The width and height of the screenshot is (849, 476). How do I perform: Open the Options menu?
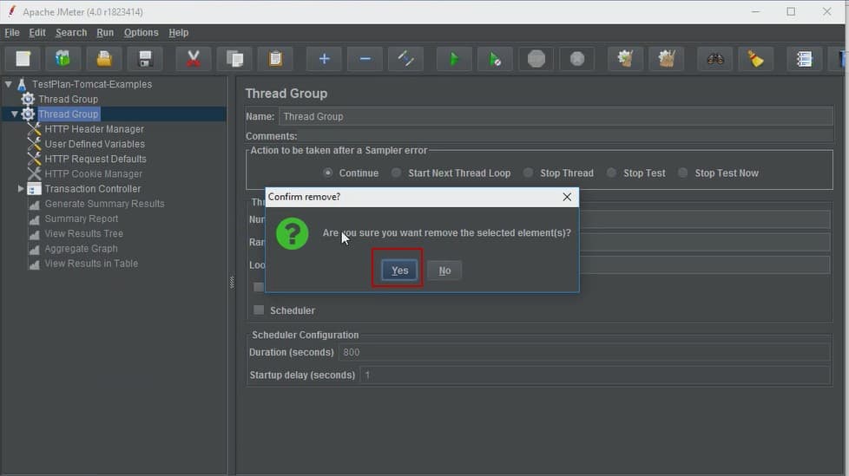click(141, 33)
